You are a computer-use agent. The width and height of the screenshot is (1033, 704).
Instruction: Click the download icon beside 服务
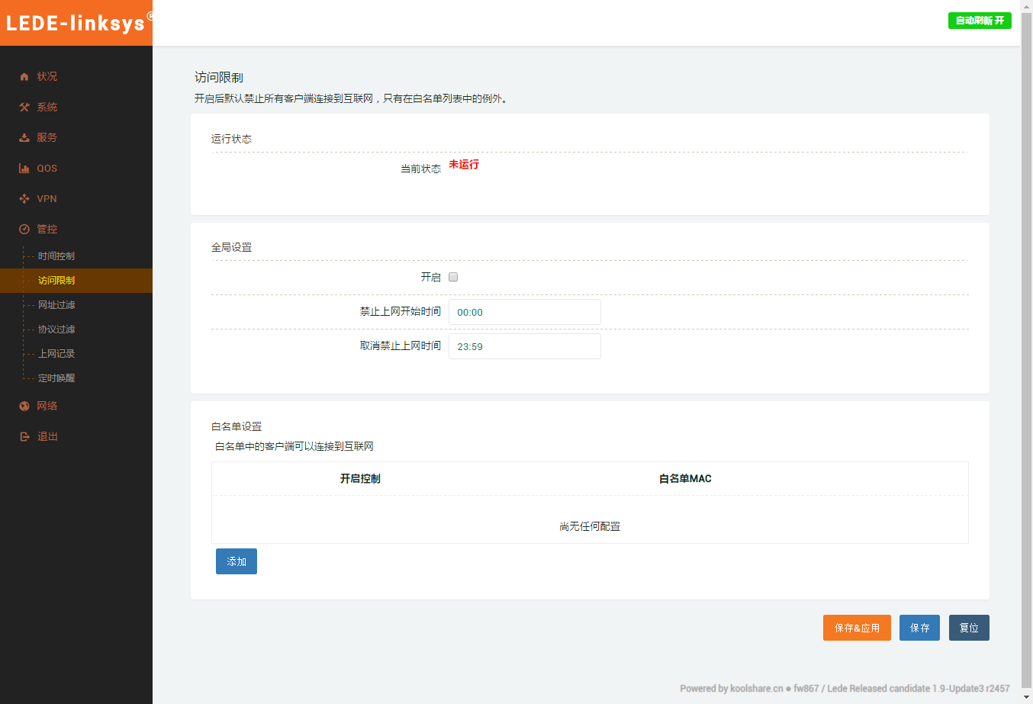tap(24, 138)
